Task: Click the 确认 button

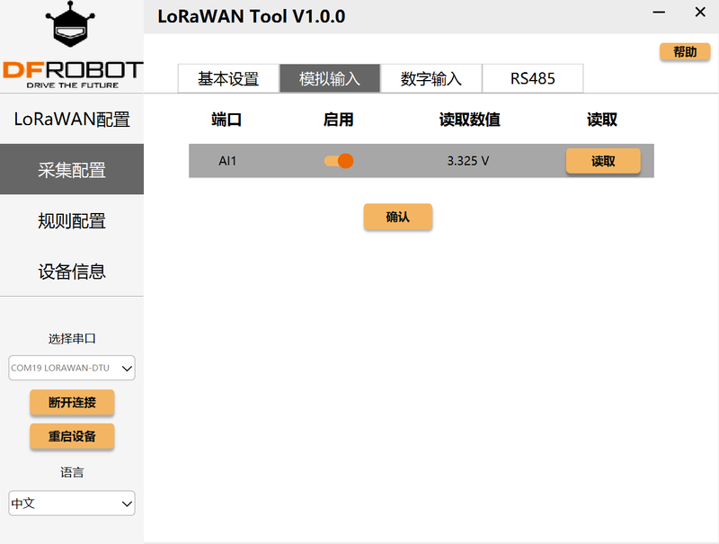Action: pos(397,217)
